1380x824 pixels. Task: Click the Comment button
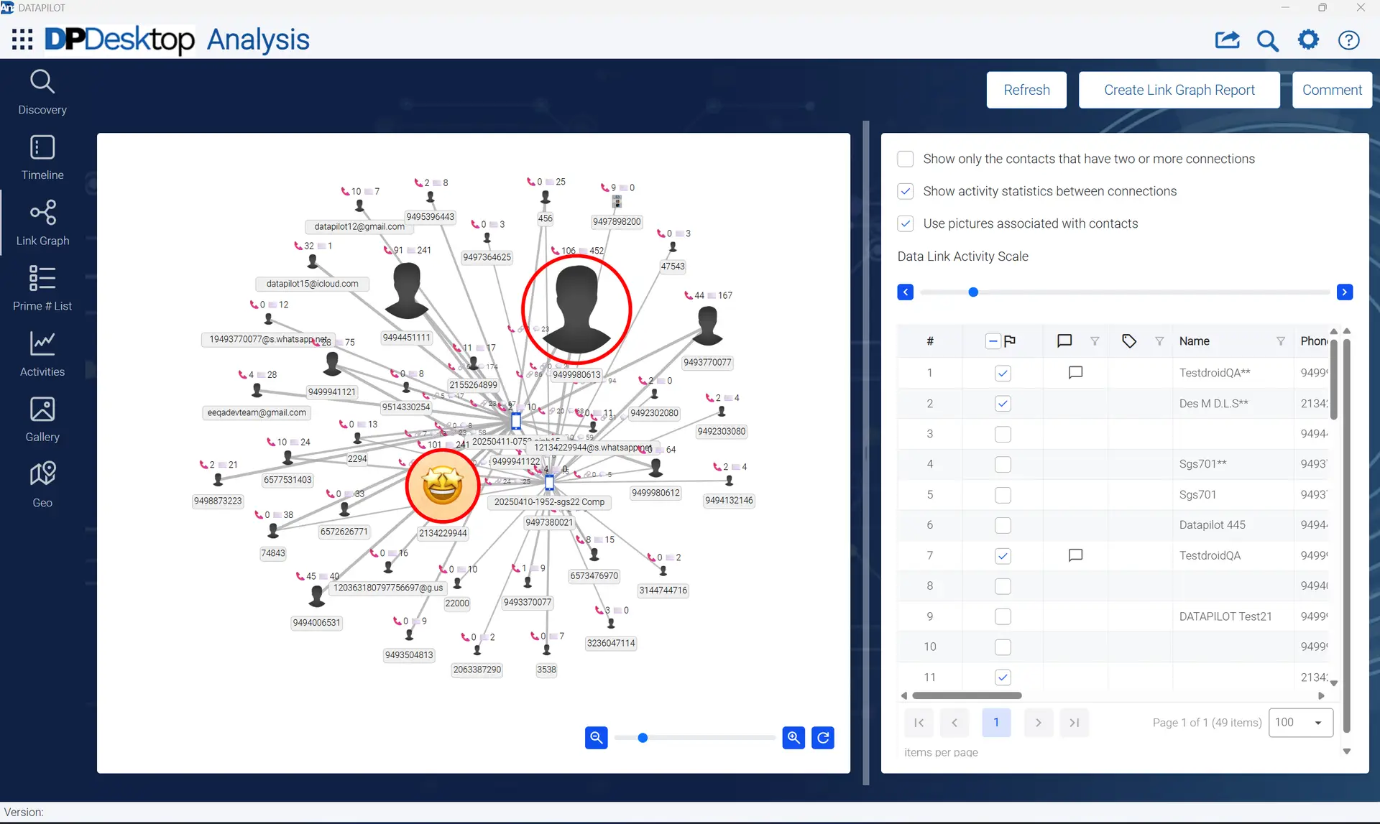[1332, 90]
